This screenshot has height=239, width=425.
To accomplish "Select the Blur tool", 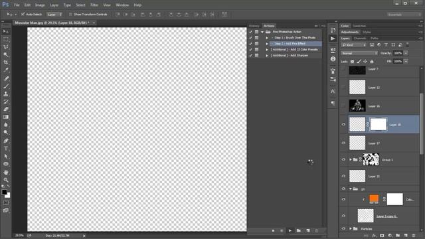I will (x=6, y=125).
